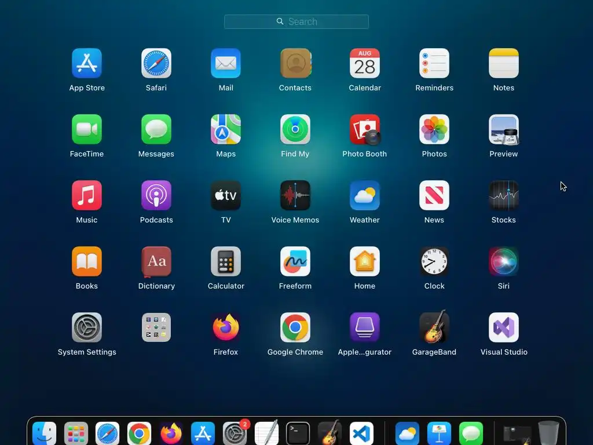This screenshot has height=445, width=593.
Task: Open the Books app
Action: point(87,261)
